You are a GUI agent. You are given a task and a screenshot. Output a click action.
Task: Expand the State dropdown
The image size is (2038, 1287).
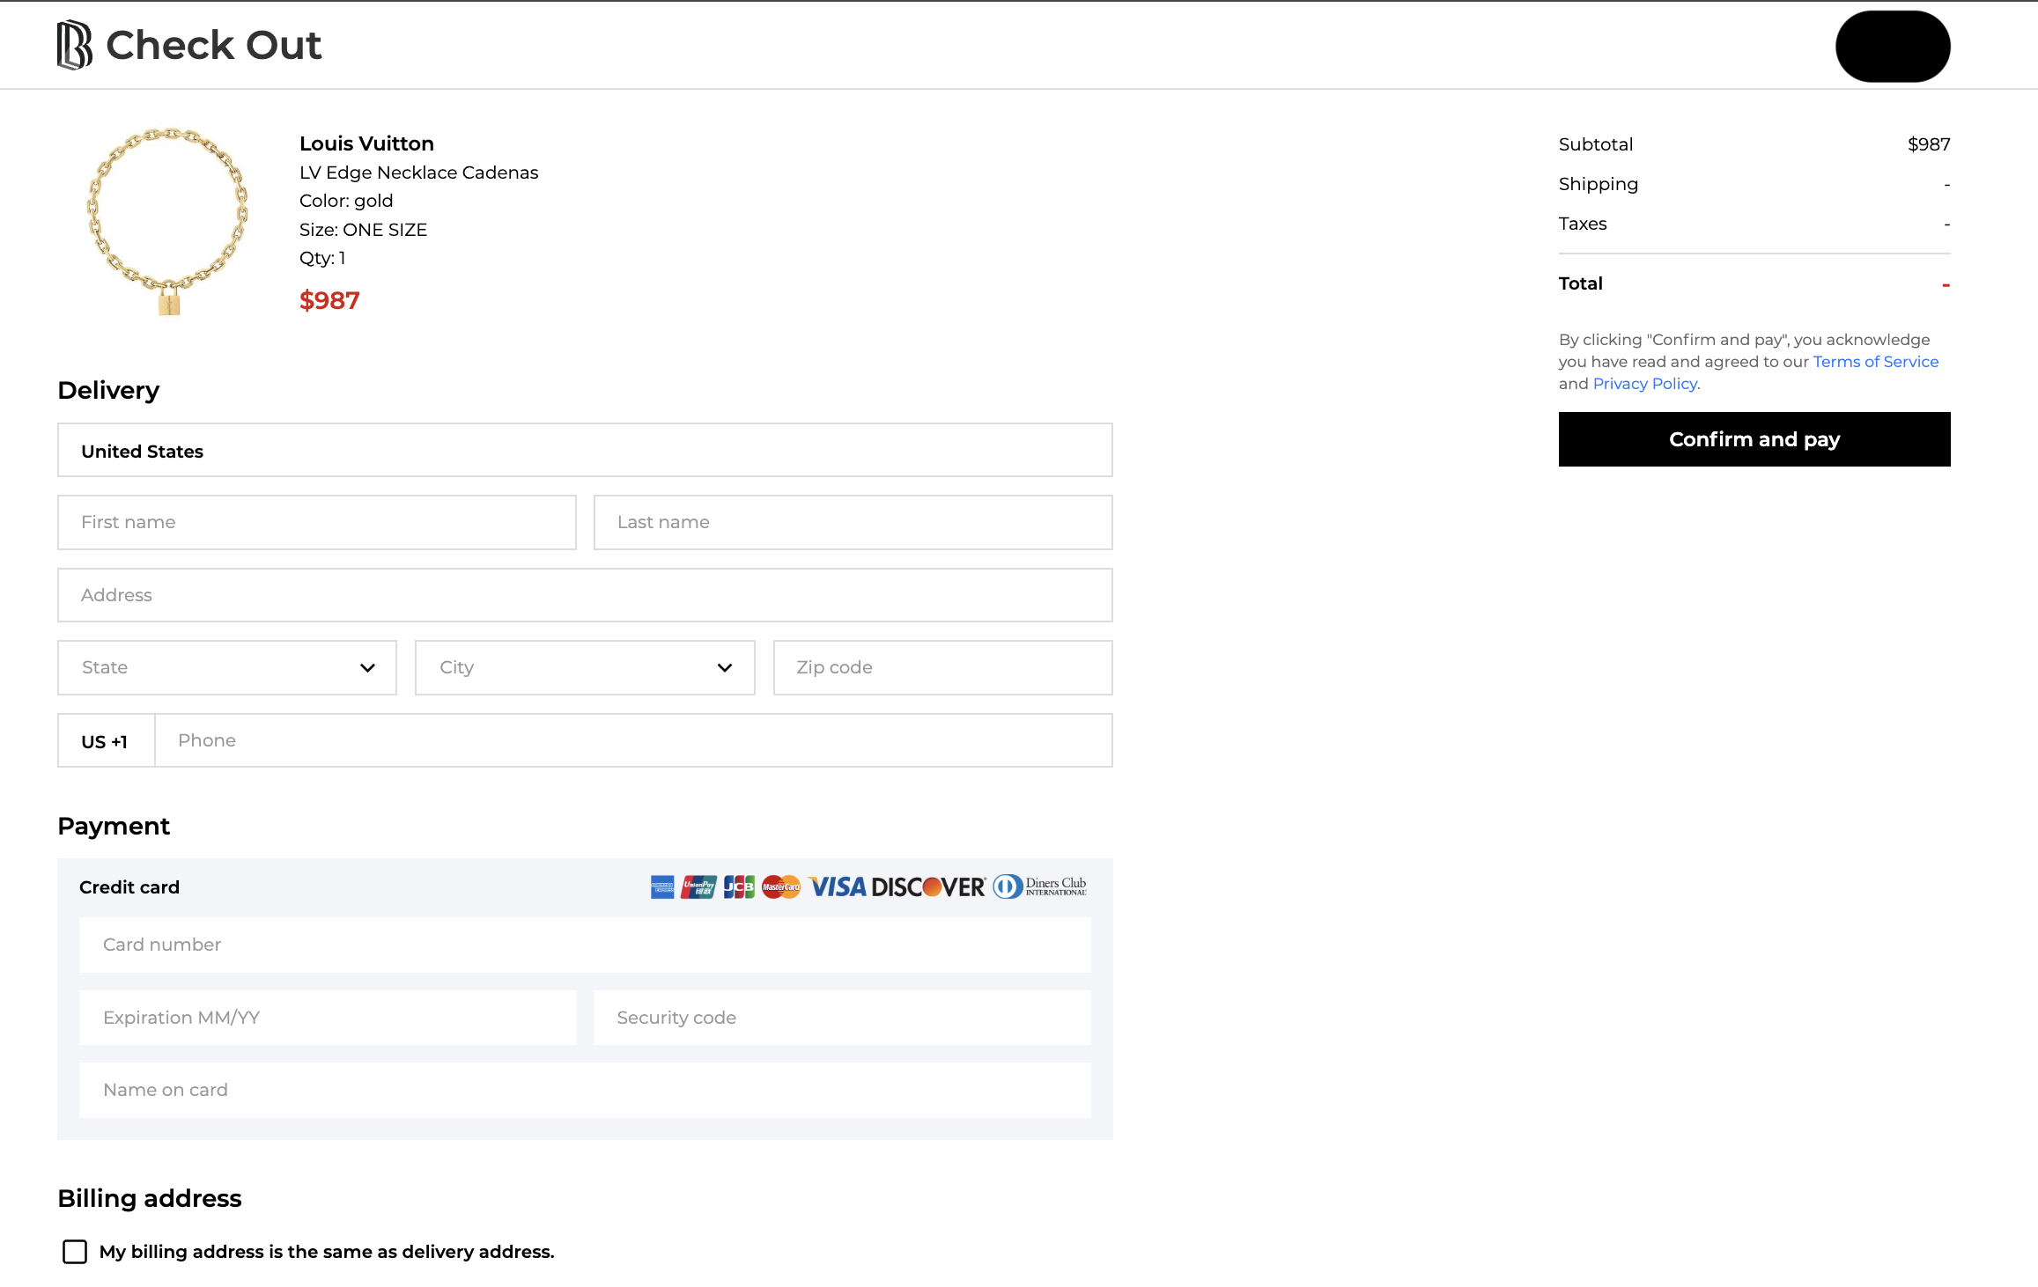[x=227, y=667]
